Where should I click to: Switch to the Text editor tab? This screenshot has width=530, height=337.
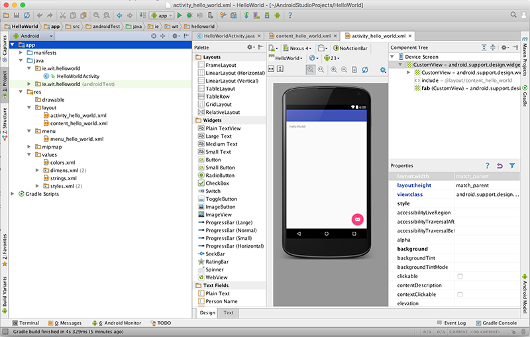[228, 313]
